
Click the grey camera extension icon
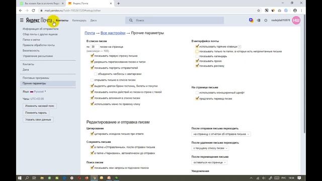tap(280, 11)
